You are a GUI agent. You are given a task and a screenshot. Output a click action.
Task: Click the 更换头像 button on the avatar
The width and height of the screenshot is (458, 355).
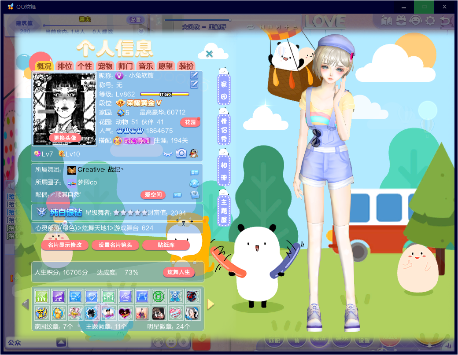tap(65, 138)
